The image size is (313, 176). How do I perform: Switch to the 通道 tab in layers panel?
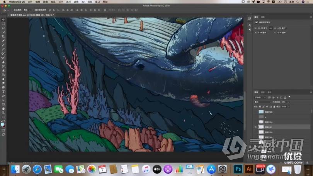tap(263, 92)
